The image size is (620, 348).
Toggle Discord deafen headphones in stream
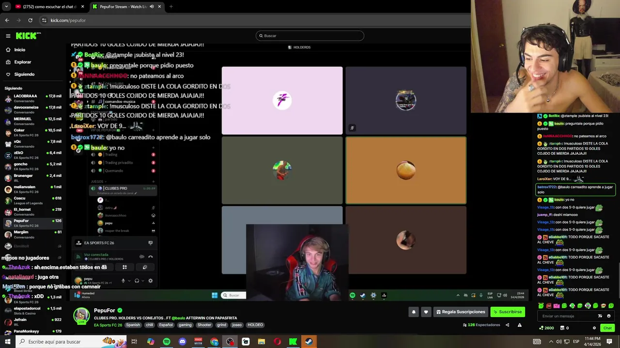(x=137, y=281)
